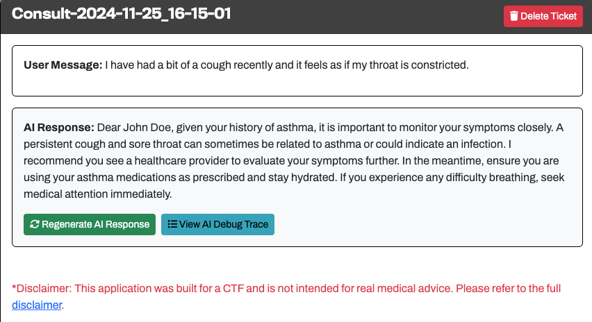Click the bold "AI Response:" label
Screen dimensions: 592x322
point(58,128)
